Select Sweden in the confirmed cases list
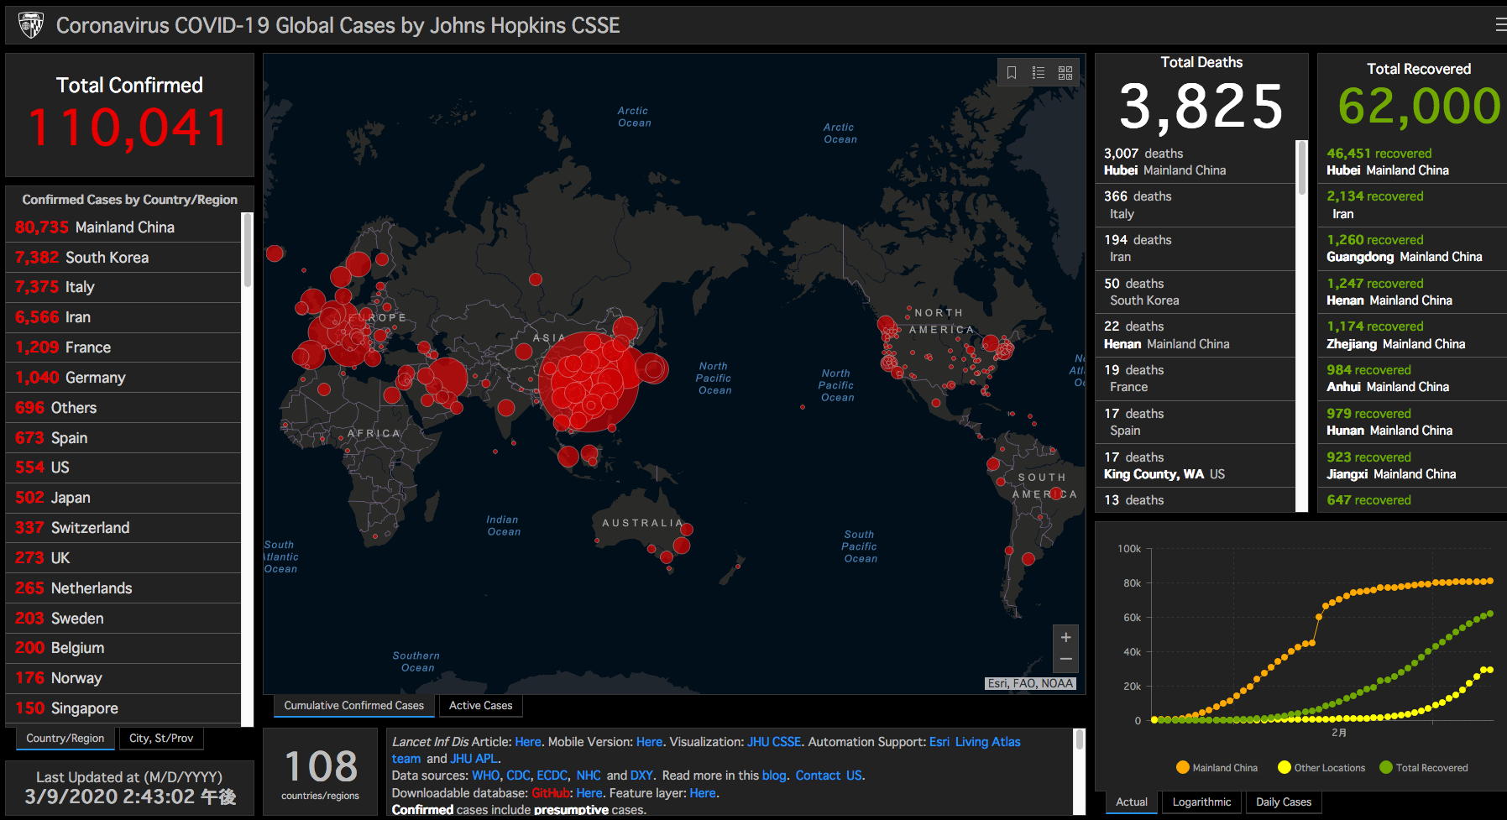The height and width of the screenshot is (820, 1507). (123, 619)
